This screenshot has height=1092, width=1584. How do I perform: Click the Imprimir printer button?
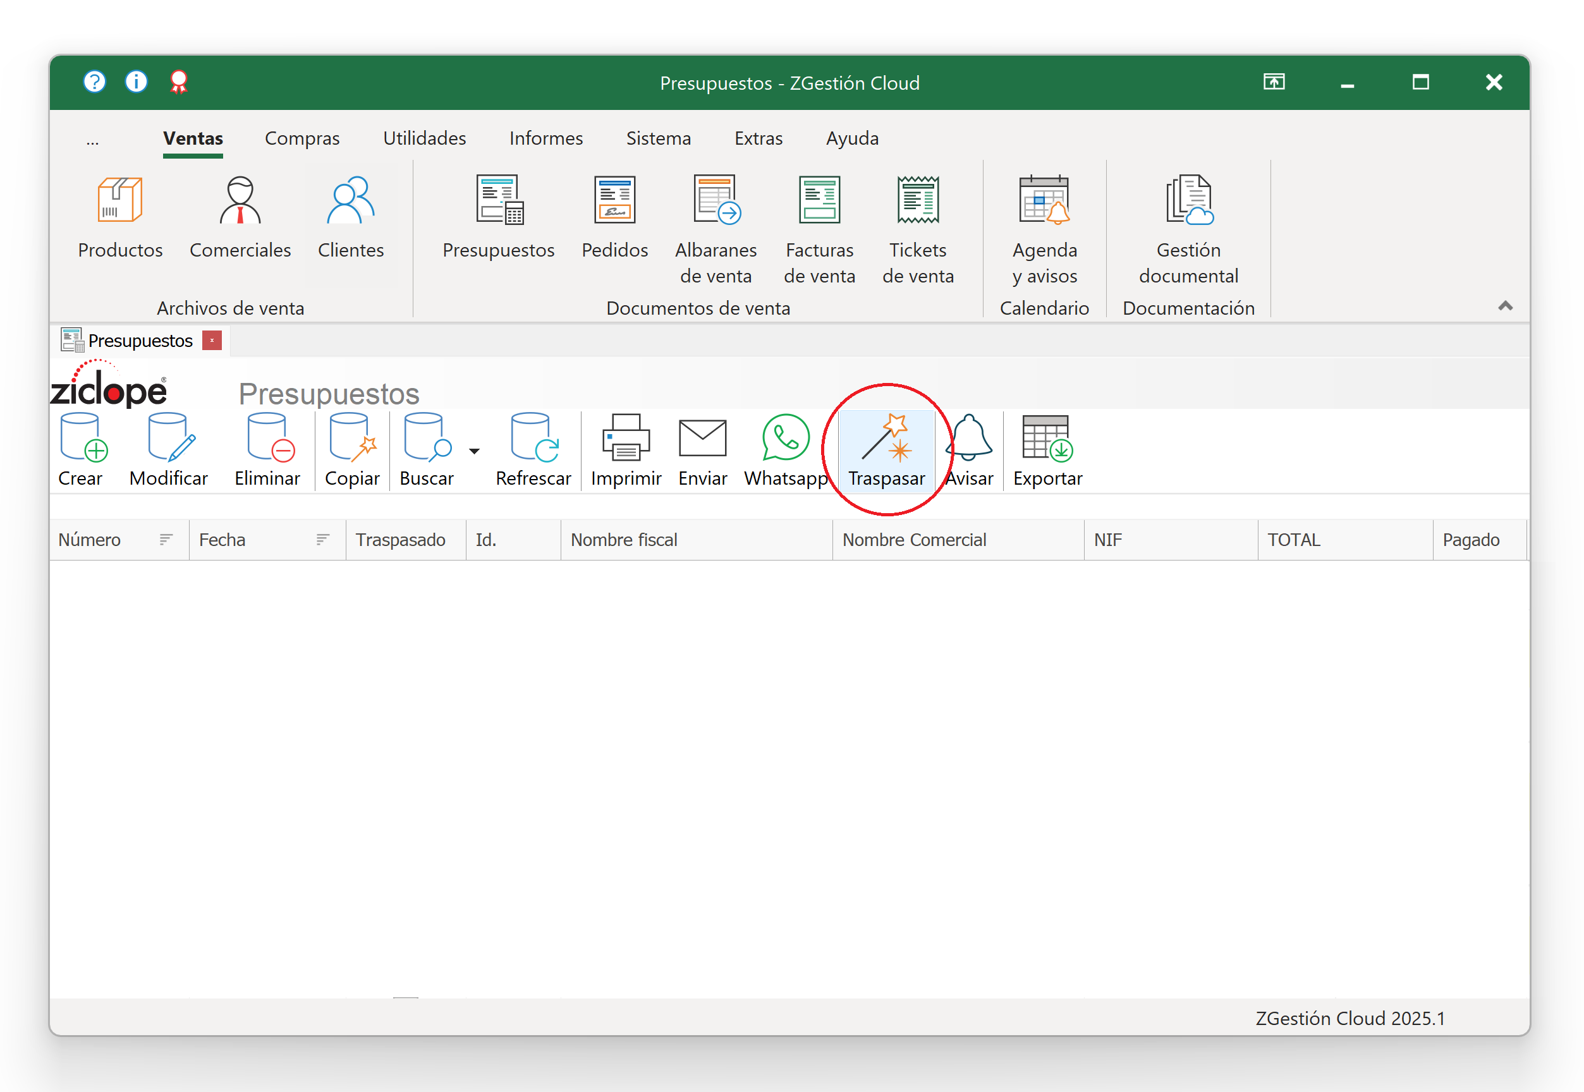pyautogui.click(x=626, y=450)
